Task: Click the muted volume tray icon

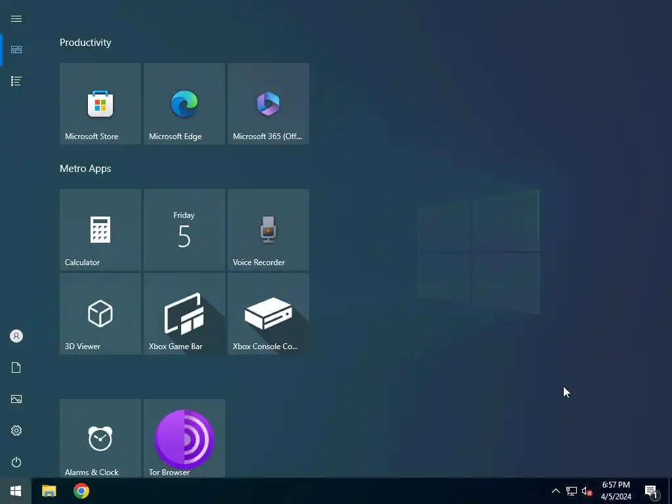Action: [x=587, y=491]
